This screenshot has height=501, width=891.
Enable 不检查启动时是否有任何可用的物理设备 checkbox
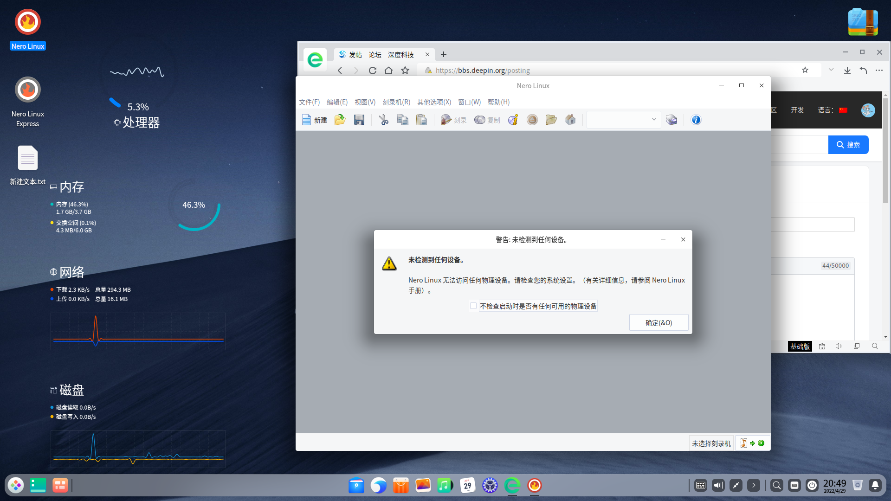pos(473,306)
